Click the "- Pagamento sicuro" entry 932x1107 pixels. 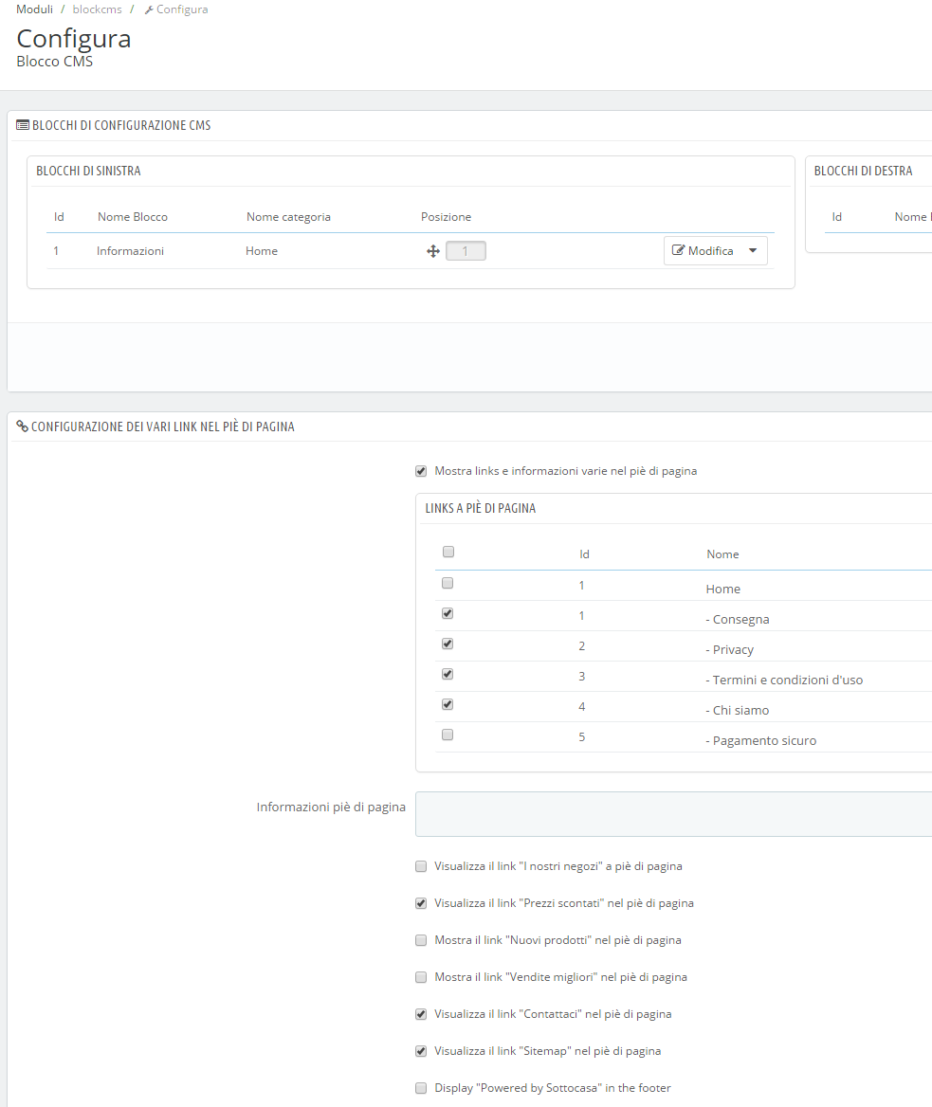pyautogui.click(x=761, y=740)
